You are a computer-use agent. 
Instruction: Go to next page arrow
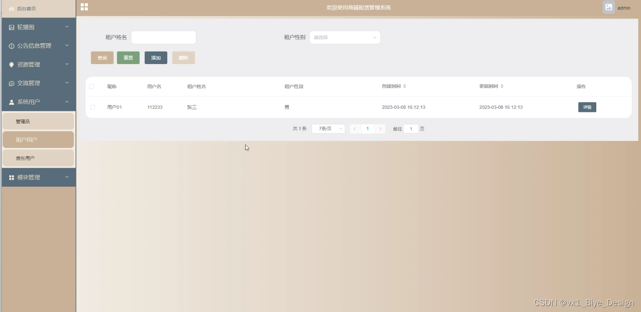click(x=380, y=129)
